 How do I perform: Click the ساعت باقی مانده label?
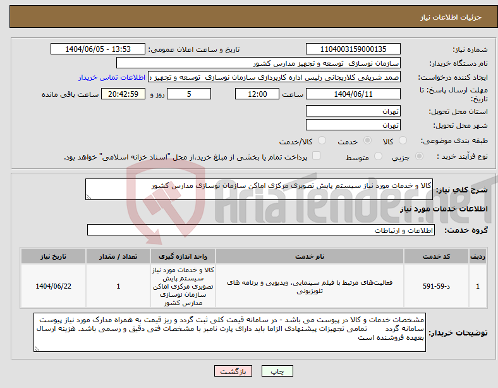(x=70, y=94)
